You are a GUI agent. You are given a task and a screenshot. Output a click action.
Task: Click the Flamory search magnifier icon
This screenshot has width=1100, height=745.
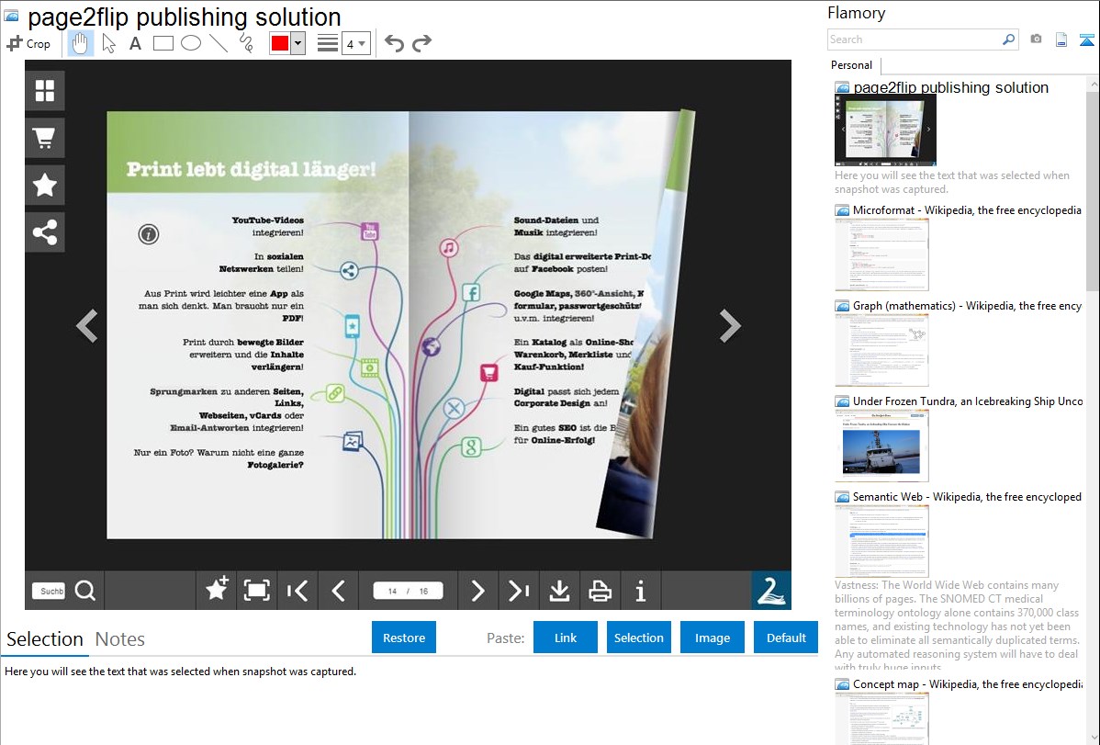coord(1009,40)
